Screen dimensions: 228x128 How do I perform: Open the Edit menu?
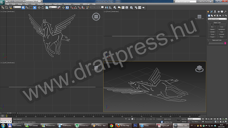[8, 4]
